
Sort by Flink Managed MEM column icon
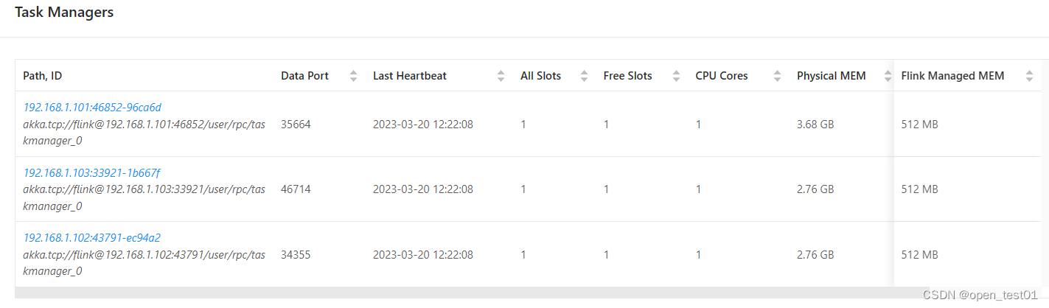point(1029,76)
